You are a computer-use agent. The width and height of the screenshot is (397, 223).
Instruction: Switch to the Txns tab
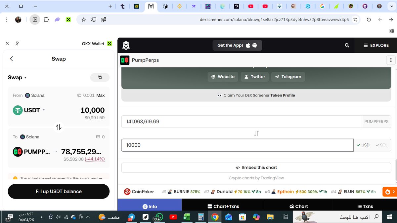pyautogui.click(x=365, y=206)
